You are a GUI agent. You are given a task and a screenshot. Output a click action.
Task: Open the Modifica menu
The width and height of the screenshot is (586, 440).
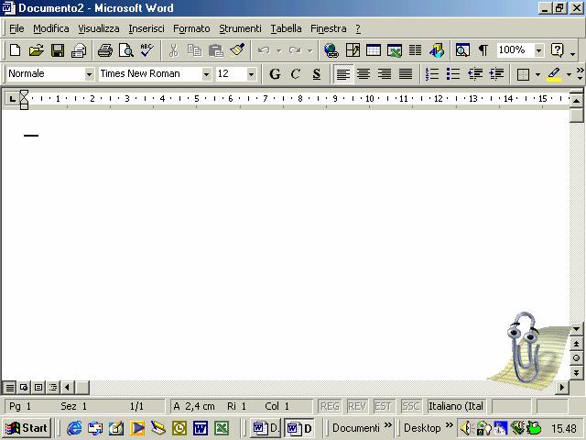pos(51,28)
